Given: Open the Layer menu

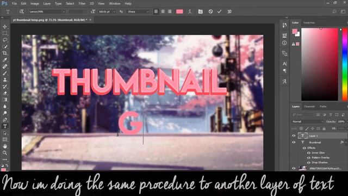Looking at the screenshot, I should point(47,4).
